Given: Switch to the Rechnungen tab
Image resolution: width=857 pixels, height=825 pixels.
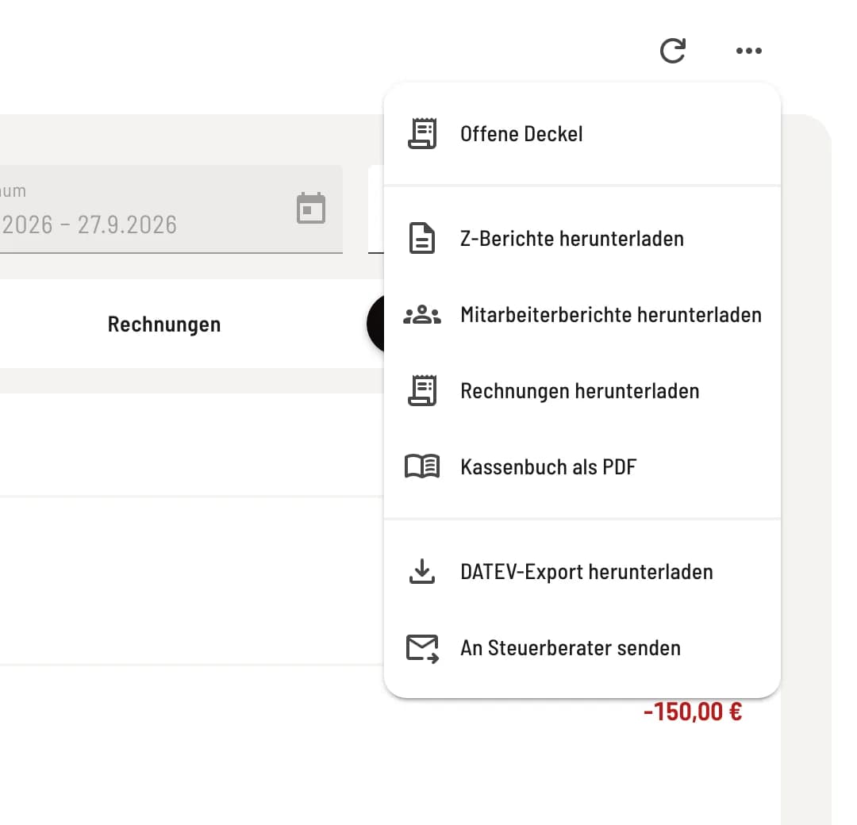Looking at the screenshot, I should [x=164, y=324].
